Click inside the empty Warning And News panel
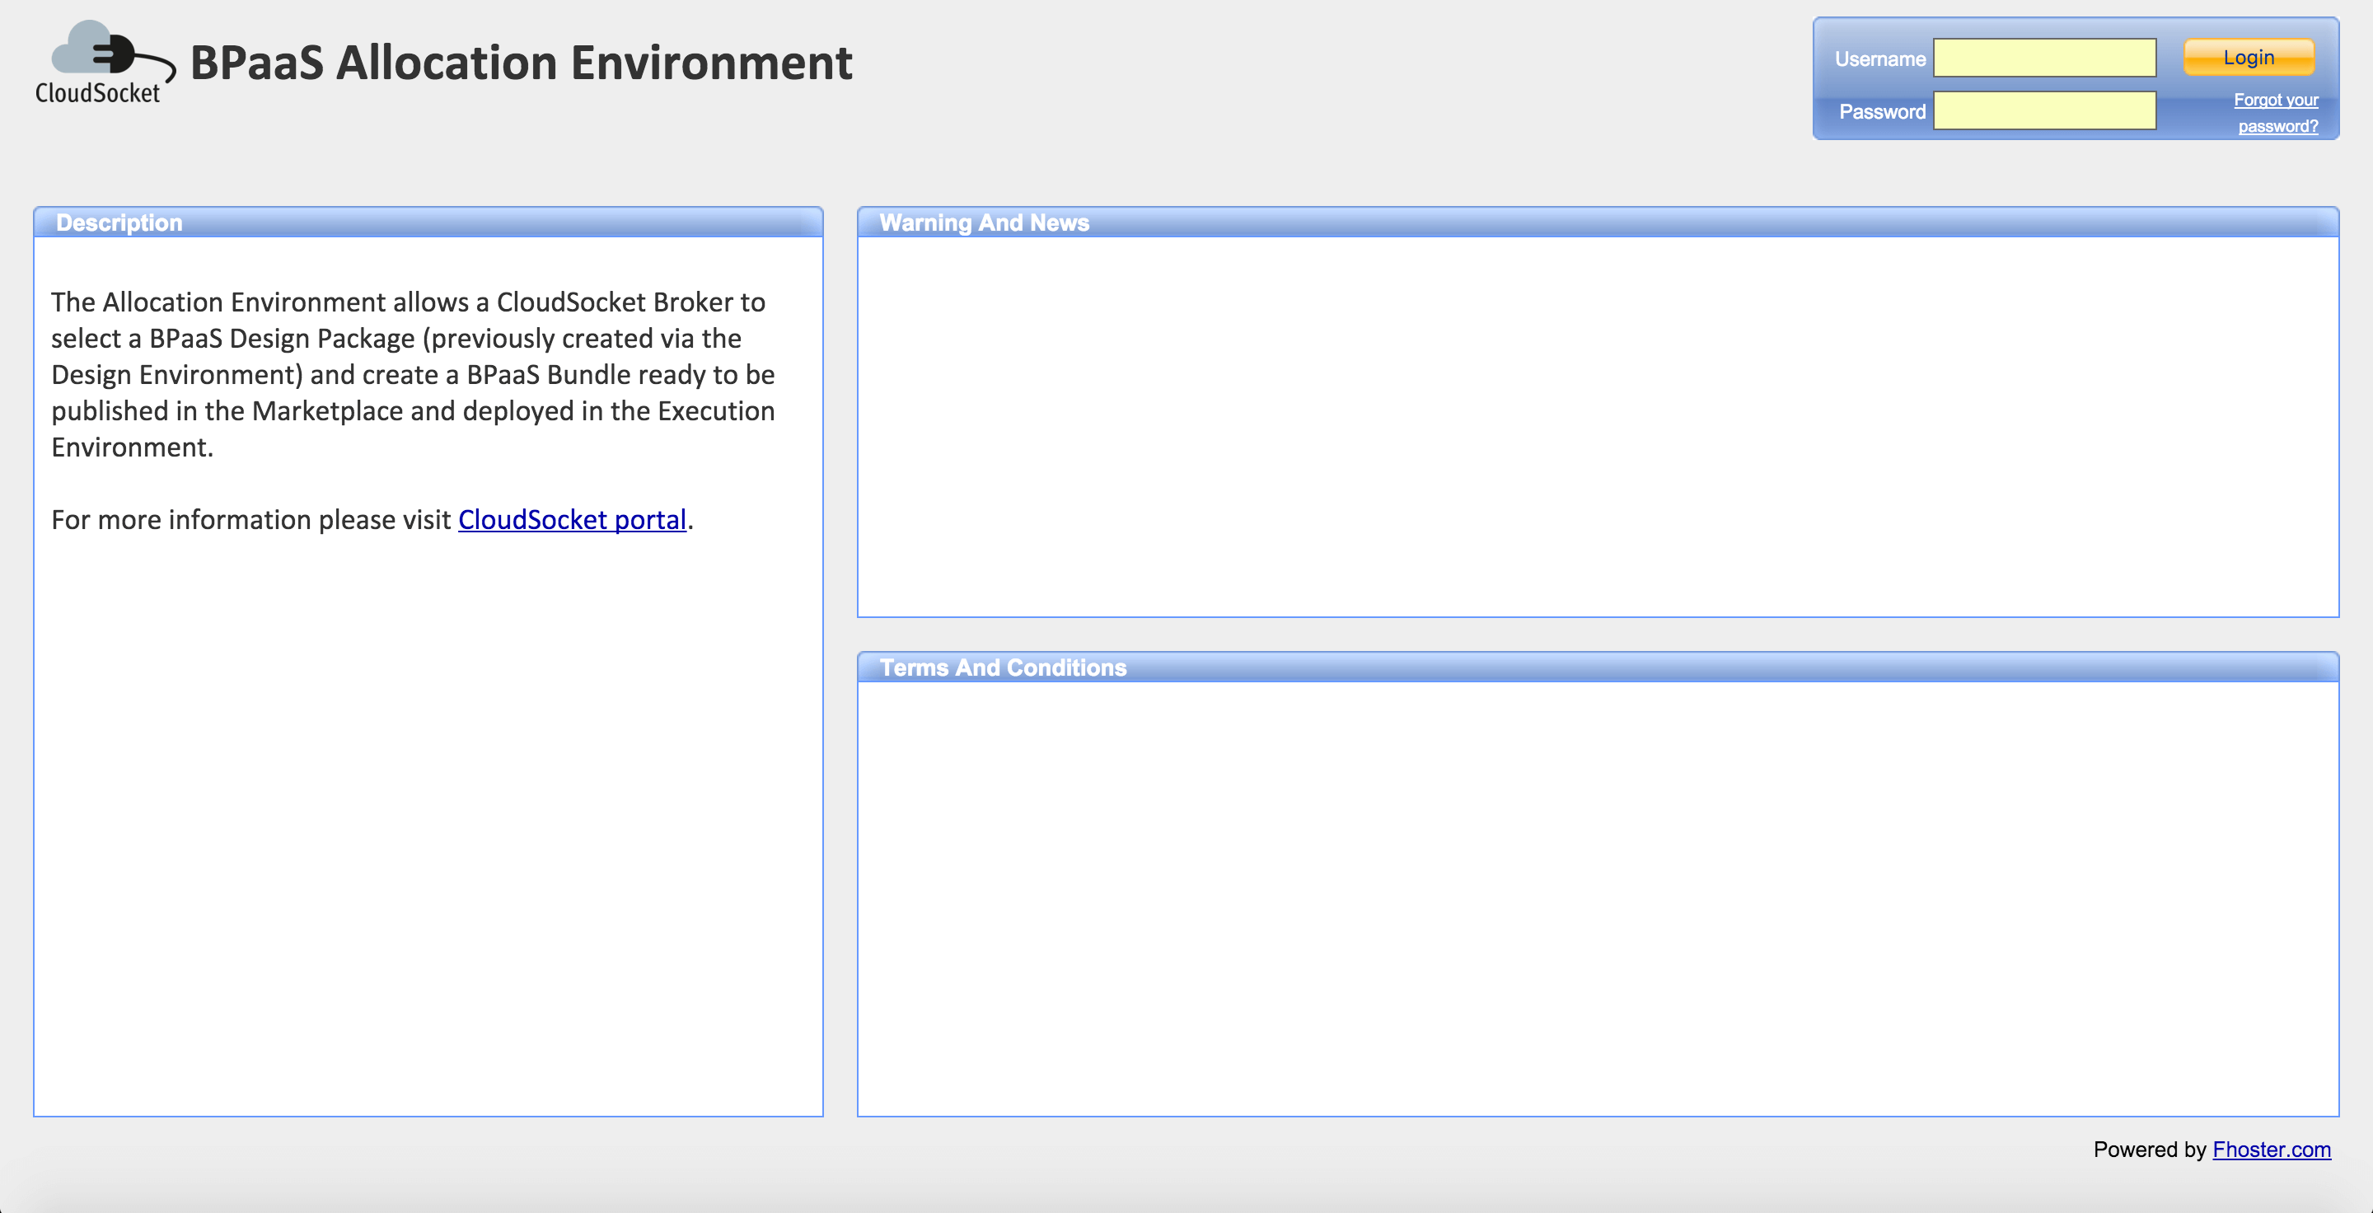 click(x=1598, y=424)
